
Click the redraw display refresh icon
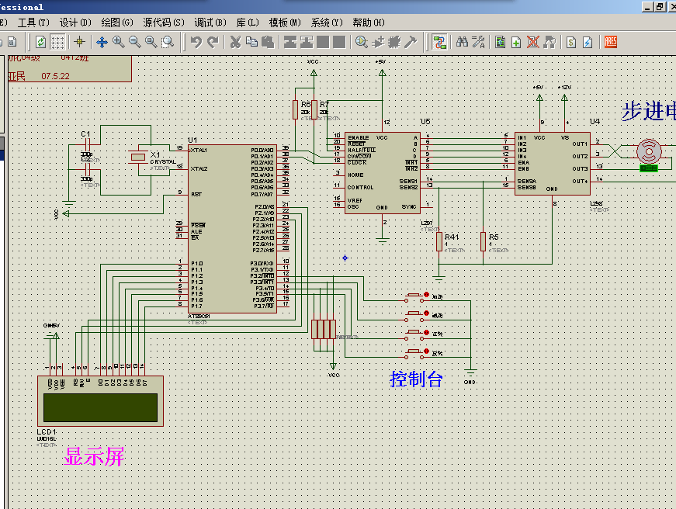click(x=40, y=42)
